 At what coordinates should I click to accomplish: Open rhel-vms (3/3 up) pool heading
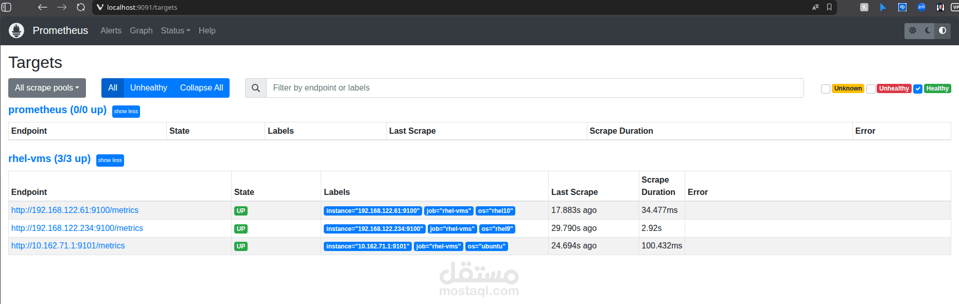[49, 158]
